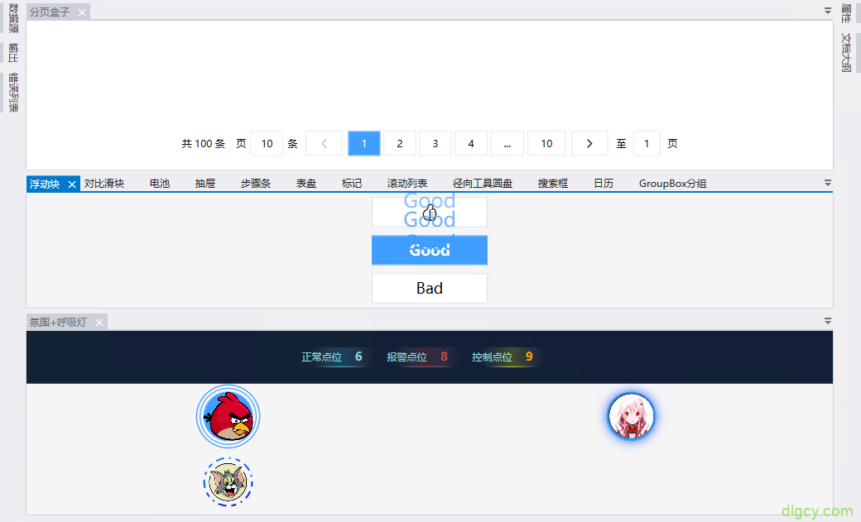Open the 数据源 panel on the left sidebar
The height and width of the screenshot is (522, 861).
[12, 18]
